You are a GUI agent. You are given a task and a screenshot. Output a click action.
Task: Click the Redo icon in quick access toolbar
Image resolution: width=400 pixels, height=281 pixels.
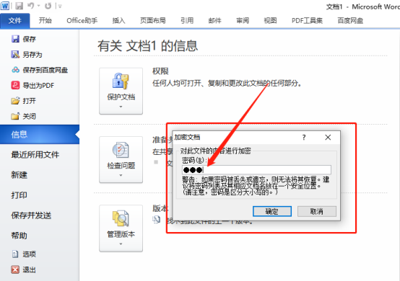coord(48,6)
